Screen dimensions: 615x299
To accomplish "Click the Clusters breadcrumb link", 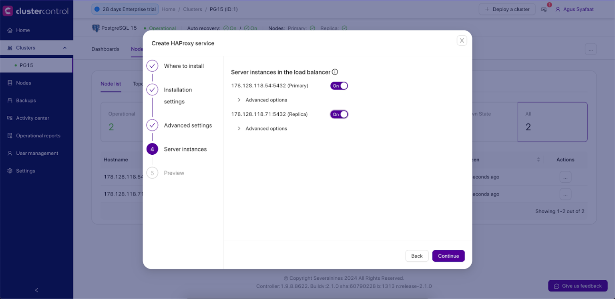I will pos(193,9).
